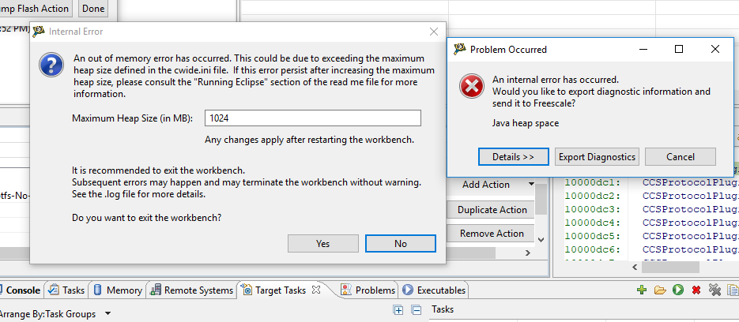Click Yes to exit the workbench
Viewport: 739px width, 322px height.
pos(322,243)
